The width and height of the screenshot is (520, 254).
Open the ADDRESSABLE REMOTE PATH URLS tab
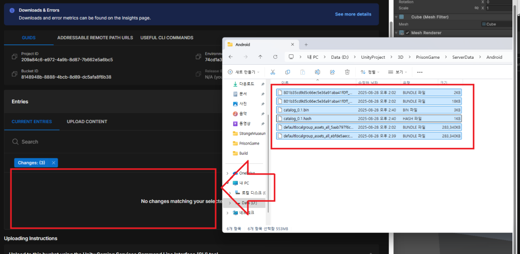(x=95, y=38)
